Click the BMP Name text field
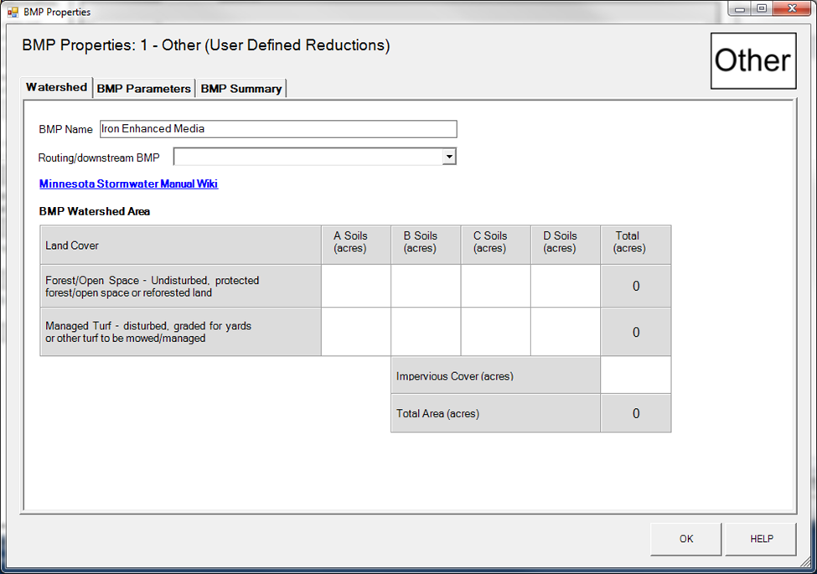 pos(277,129)
